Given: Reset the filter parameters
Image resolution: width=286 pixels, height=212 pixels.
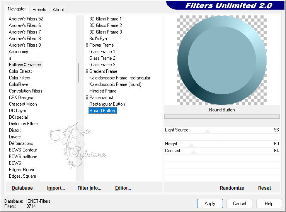Looking at the screenshot, I should tap(264, 188).
